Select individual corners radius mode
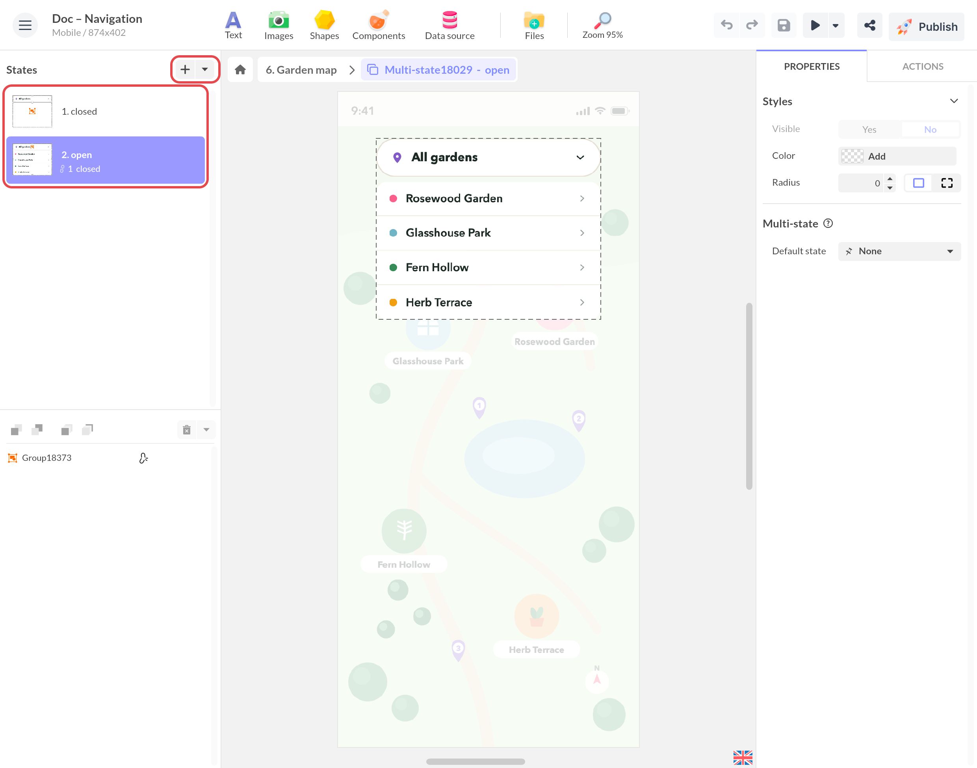Screen dimensions: 977x768 [x=946, y=183]
